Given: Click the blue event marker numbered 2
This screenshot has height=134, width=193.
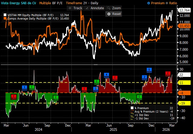Looking at the screenshot, I should (144, 77).
